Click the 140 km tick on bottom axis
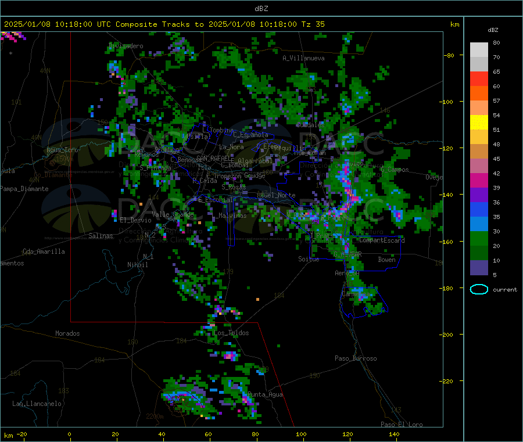 click(x=394, y=434)
